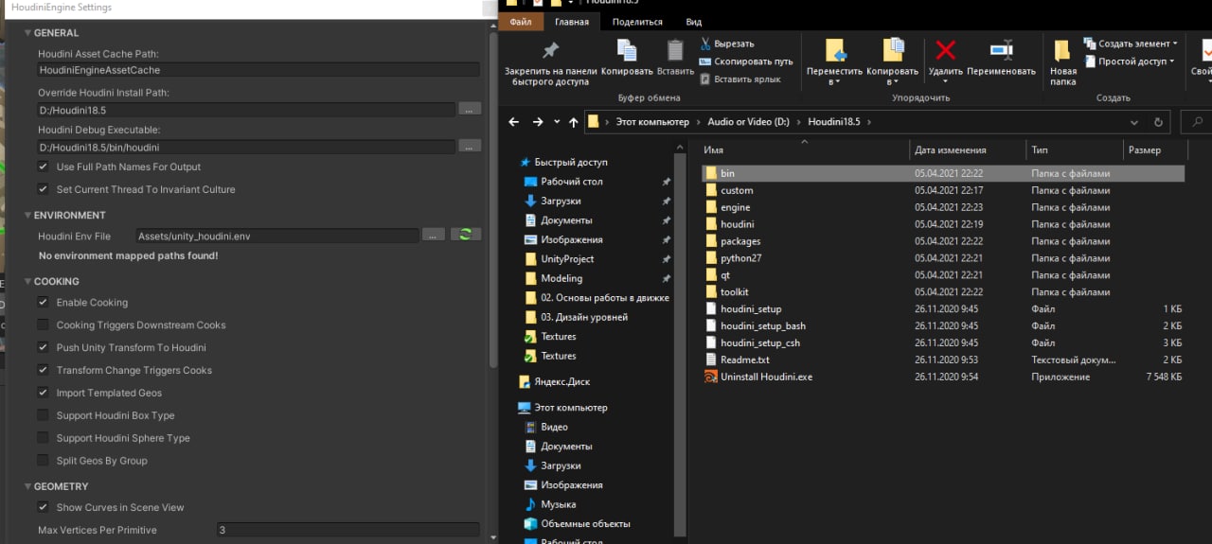Enable Support Houdini Box Type

[43, 415]
